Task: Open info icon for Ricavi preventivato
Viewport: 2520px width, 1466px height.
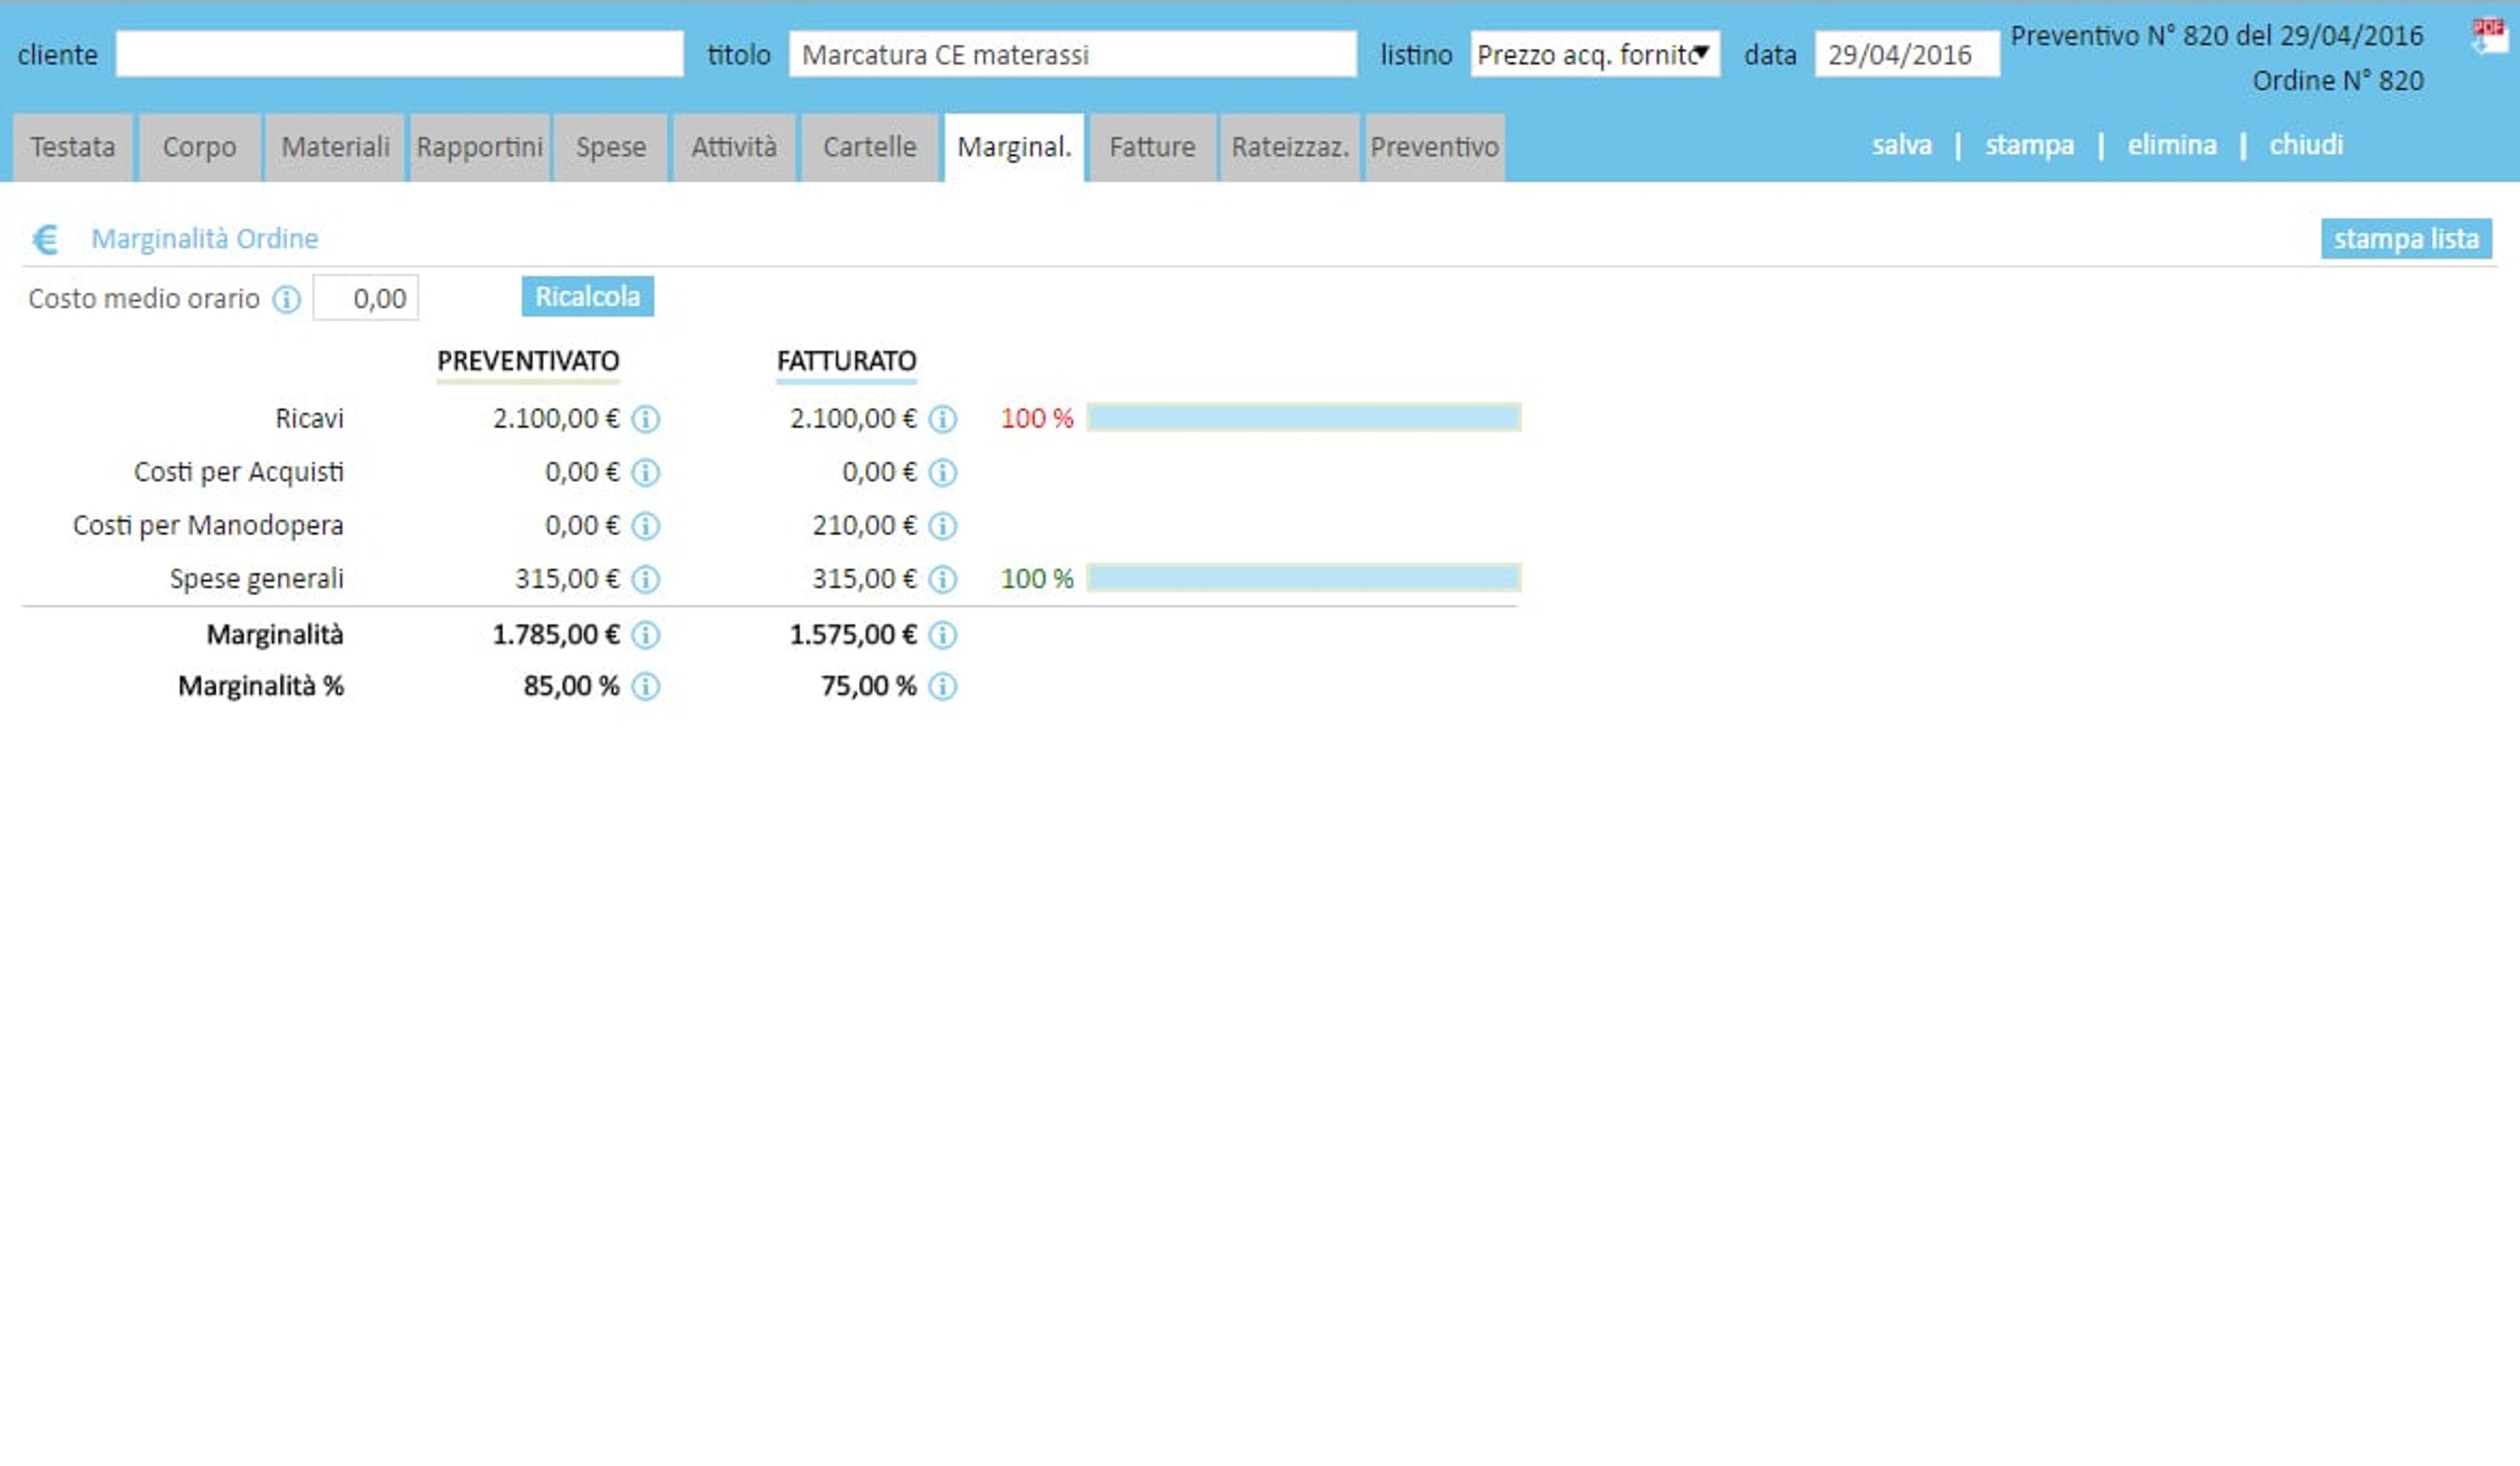Action: (x=646, y=419)
